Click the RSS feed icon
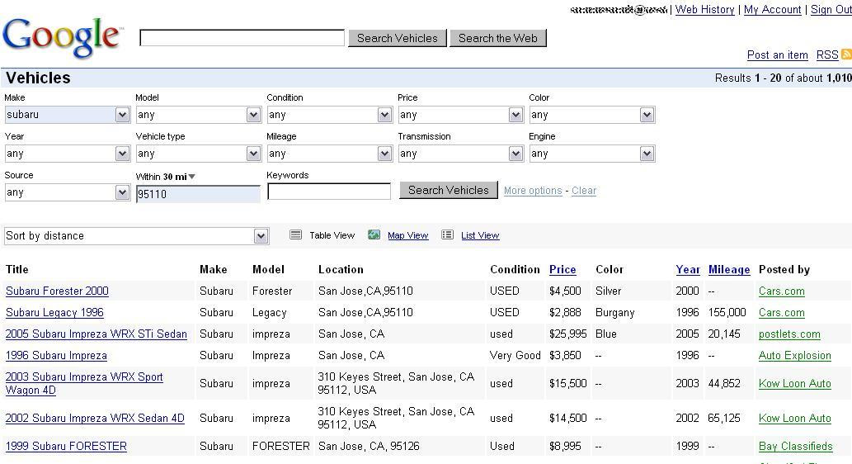Screen dimensions: 852x464 coord(846,54)
